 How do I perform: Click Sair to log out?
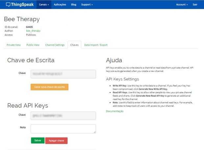tap(195, 5)
